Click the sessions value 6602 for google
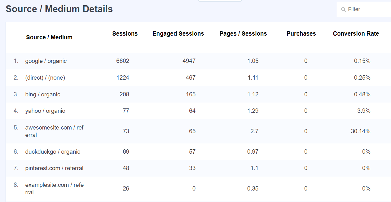The image size is (391, 202). click(x=122, y=61)
